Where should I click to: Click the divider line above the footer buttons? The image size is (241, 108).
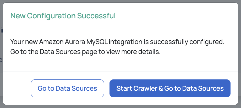coord(120,72)
